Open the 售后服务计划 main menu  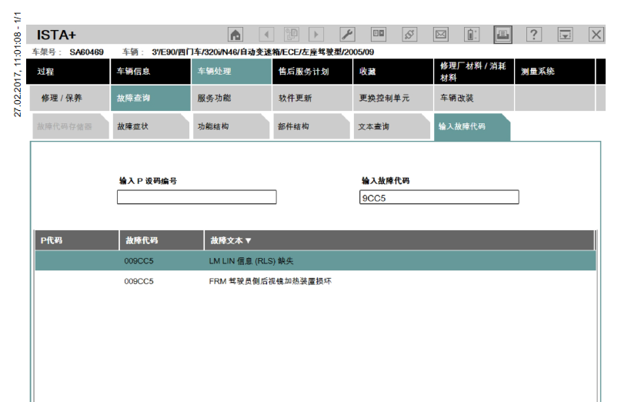coord(312,72)
